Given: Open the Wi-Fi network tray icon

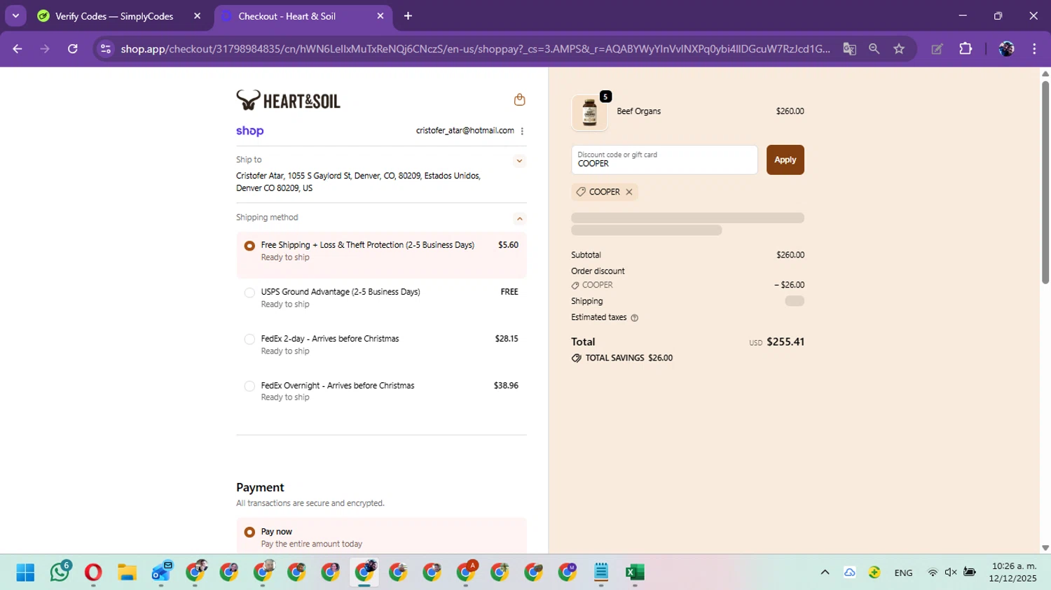Looking at the screenshot, I should pos(932,573).
